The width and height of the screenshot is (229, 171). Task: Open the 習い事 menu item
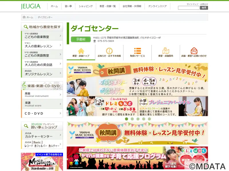[68, 6]
